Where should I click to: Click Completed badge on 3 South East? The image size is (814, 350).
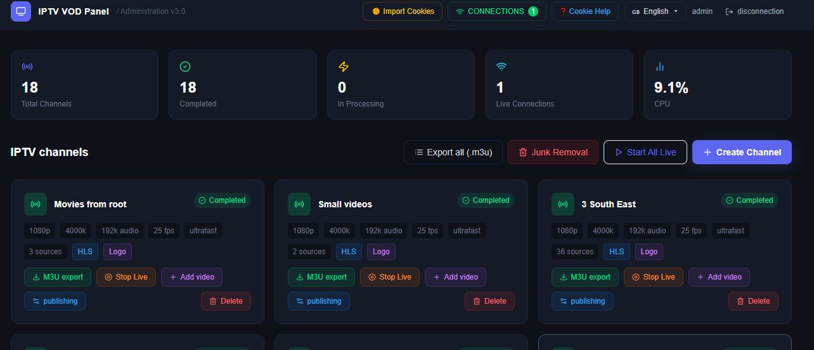click(749, 200)
